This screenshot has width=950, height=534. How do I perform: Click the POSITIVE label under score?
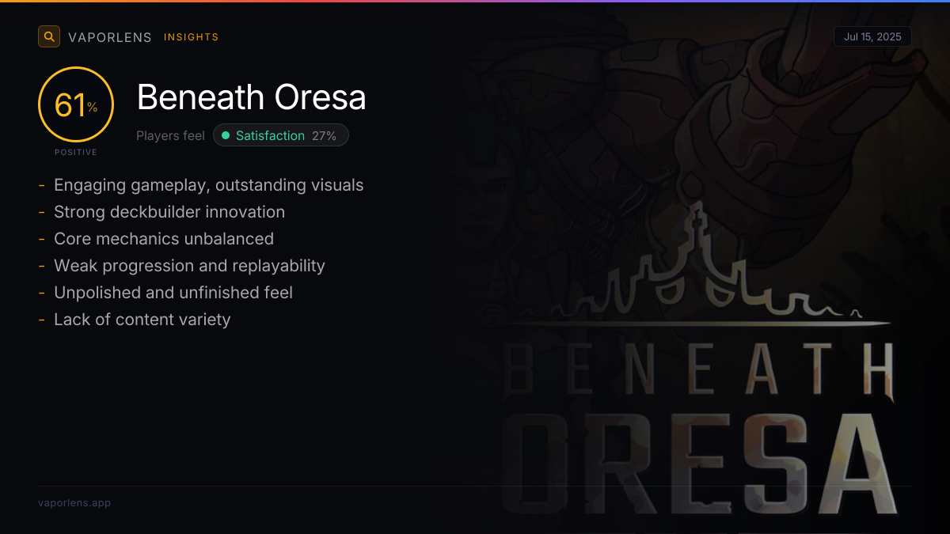point(76,152)
